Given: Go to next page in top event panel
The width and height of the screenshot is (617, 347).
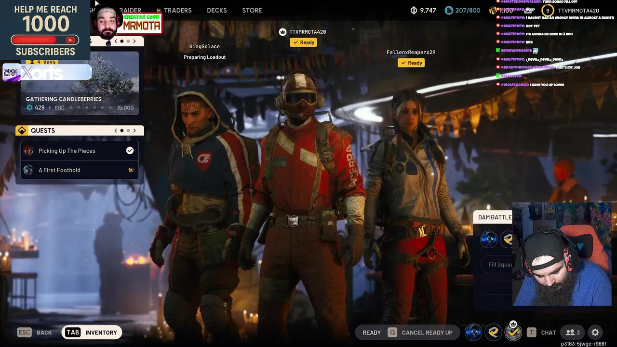Looking at the screenshot, I should (x=134, y=41).
